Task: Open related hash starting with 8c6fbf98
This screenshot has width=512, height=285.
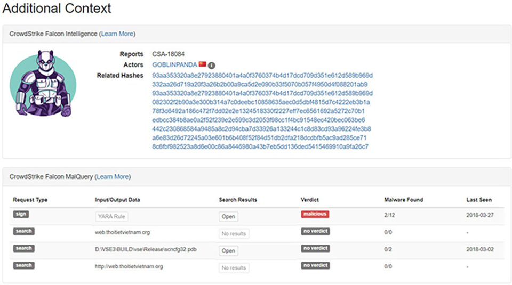Action: [260, 146]
